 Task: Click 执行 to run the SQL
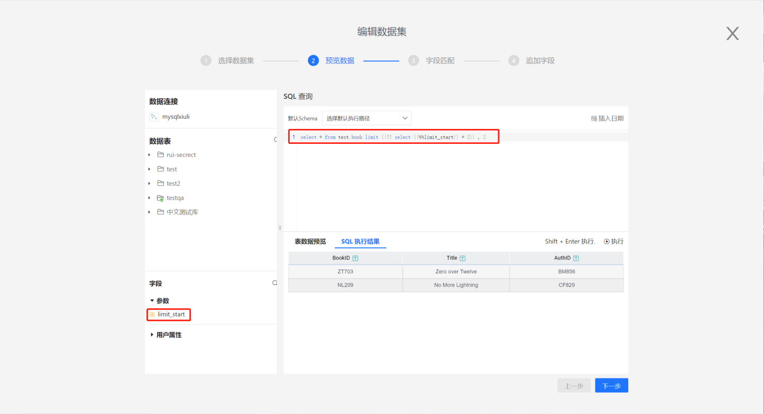(x=613, y=241)
